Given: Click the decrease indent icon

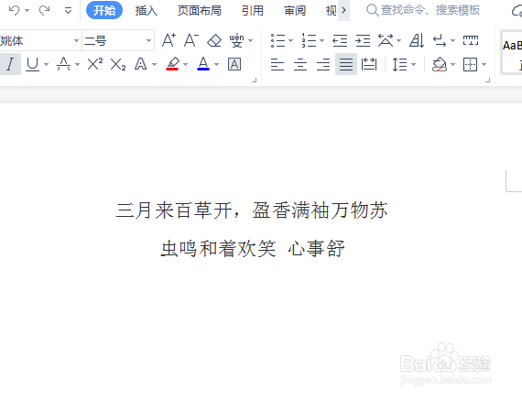Looking at the screenshot, I should [340, 40].
